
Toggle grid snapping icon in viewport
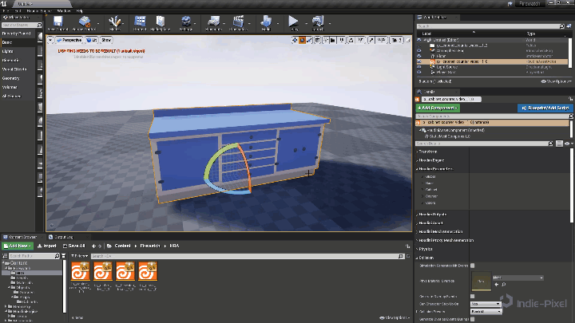point(333,40)
